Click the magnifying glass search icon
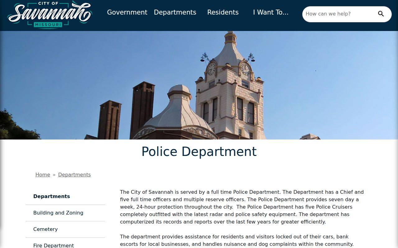Screen dimensions: 398x248 coord(381,14)
